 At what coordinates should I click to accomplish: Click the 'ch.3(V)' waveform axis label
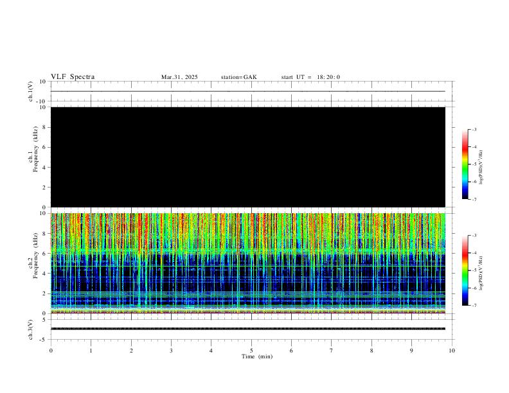(x=31, y=329)
